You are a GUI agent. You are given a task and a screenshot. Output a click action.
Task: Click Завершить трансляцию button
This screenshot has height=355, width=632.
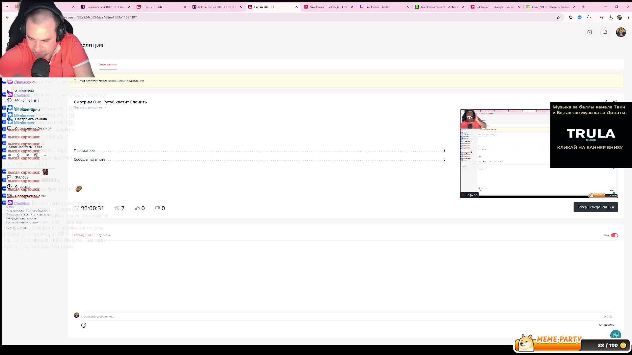click(595, 207)
